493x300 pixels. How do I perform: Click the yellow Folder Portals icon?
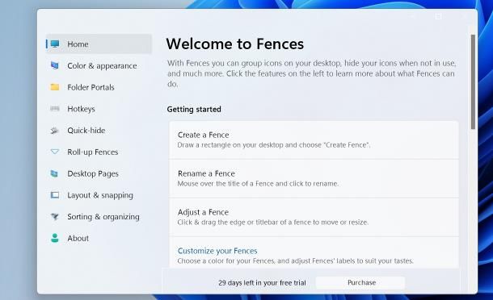(55, 87)
